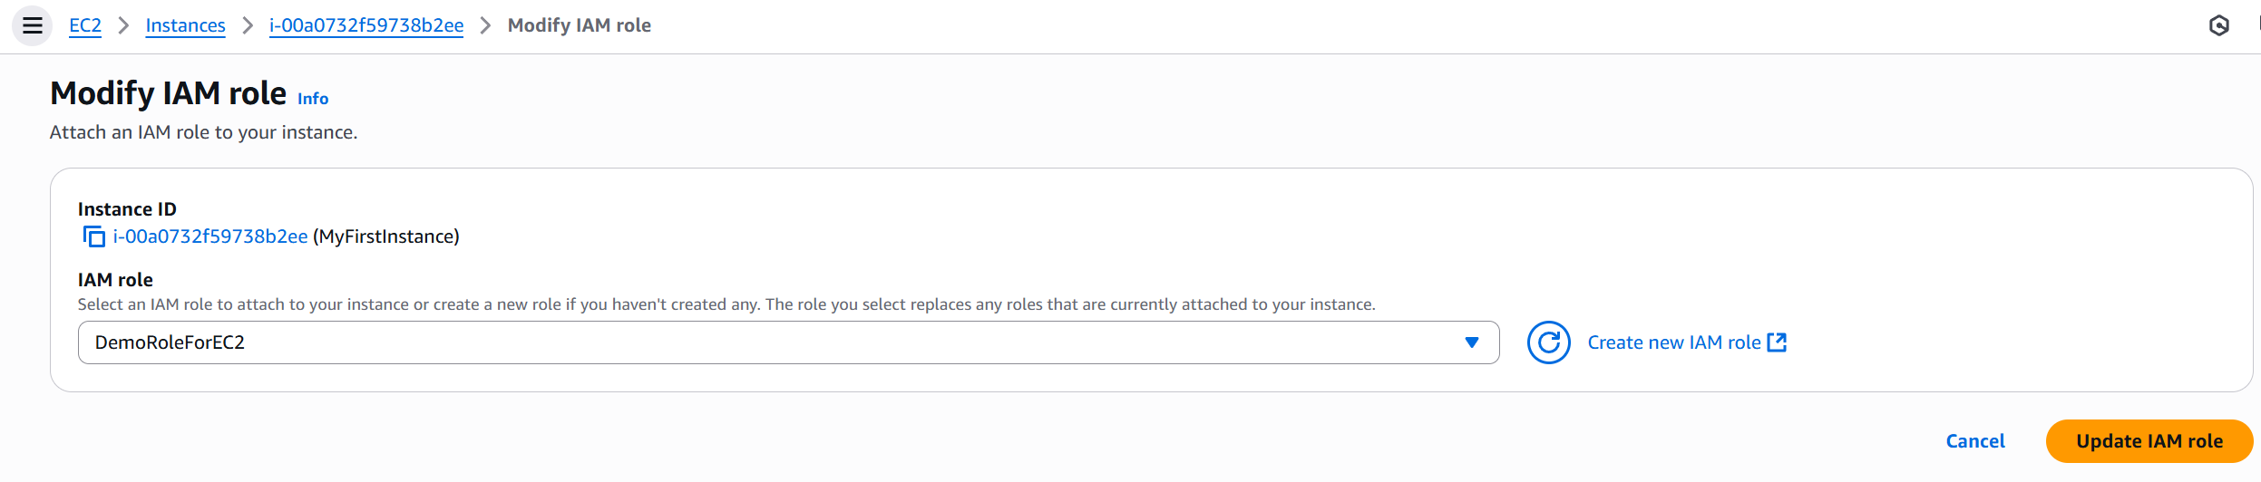Click the Create new IAM role link

pos(1673,342)
